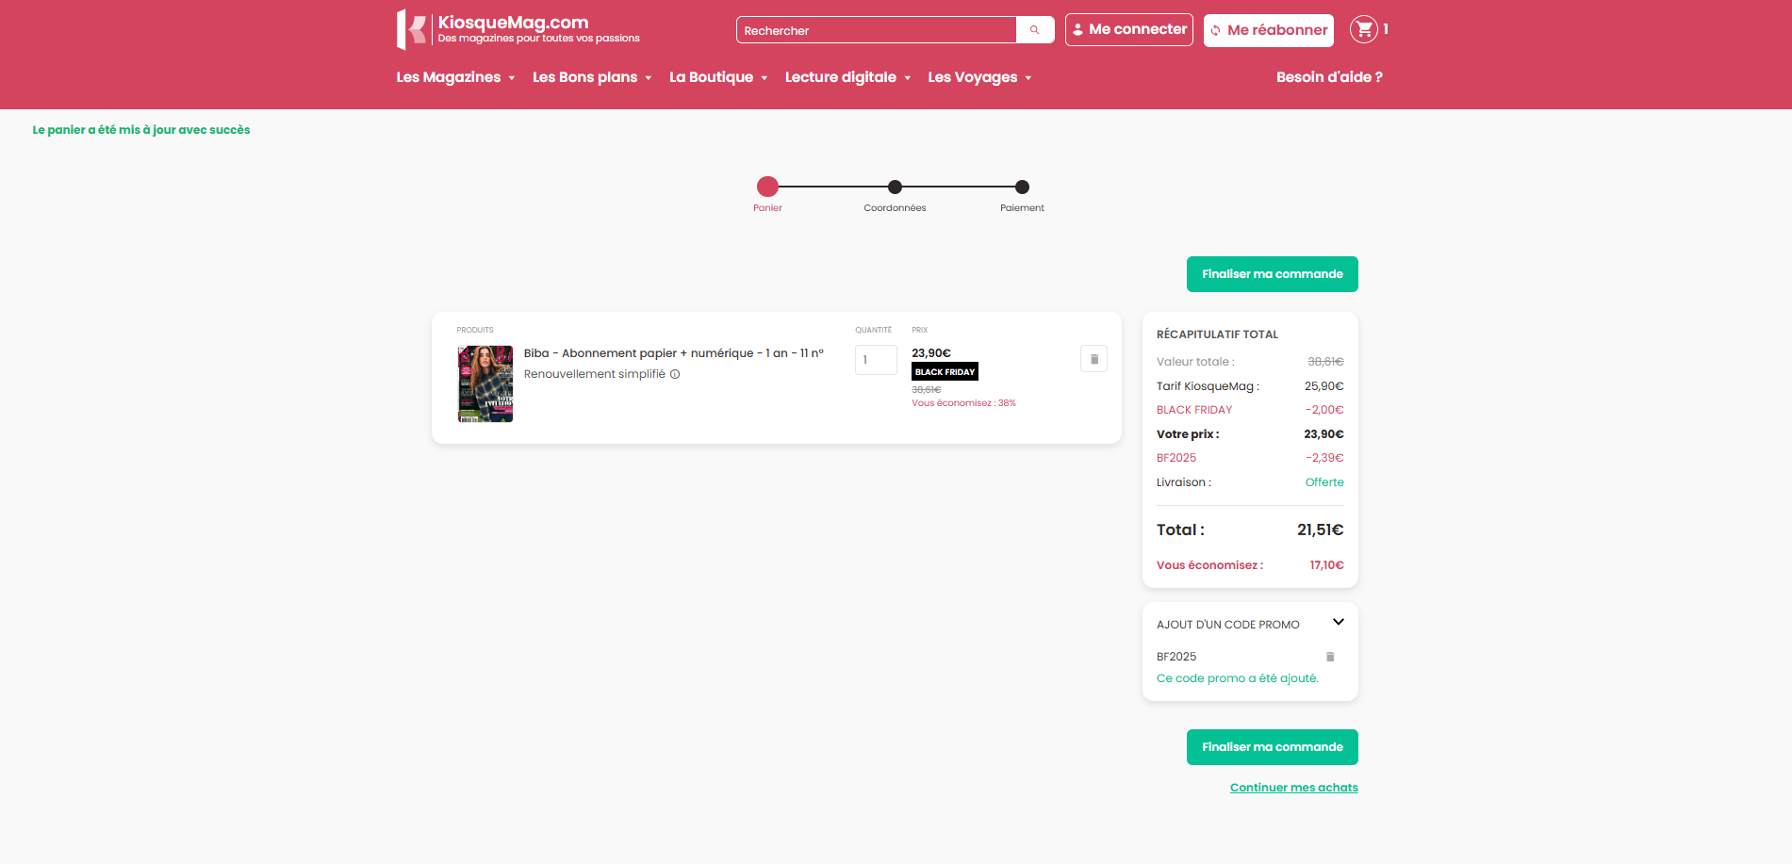The image size is (1792, 864).
Task: Click the search magnifier icon
Action: click(x=1034, y=29)
